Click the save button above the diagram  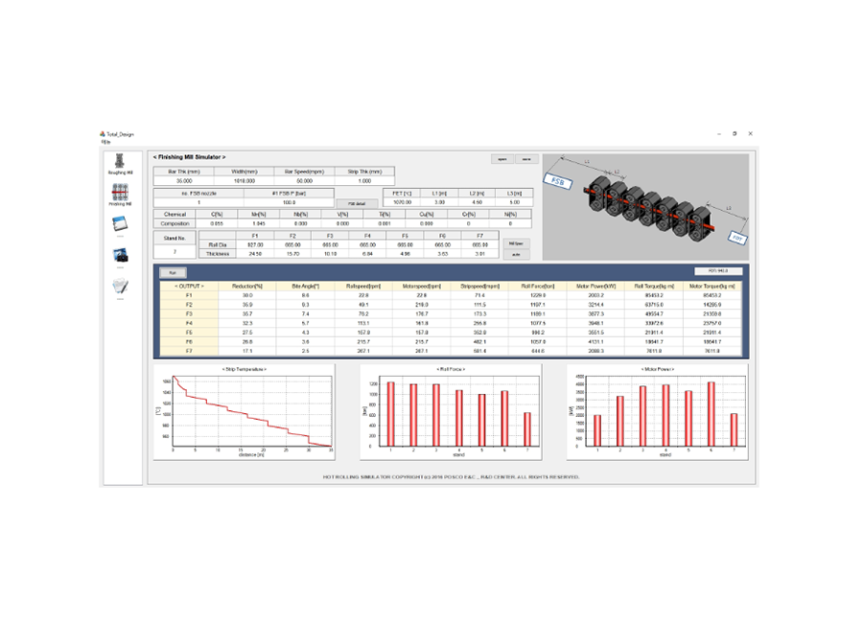click(525, 158)
